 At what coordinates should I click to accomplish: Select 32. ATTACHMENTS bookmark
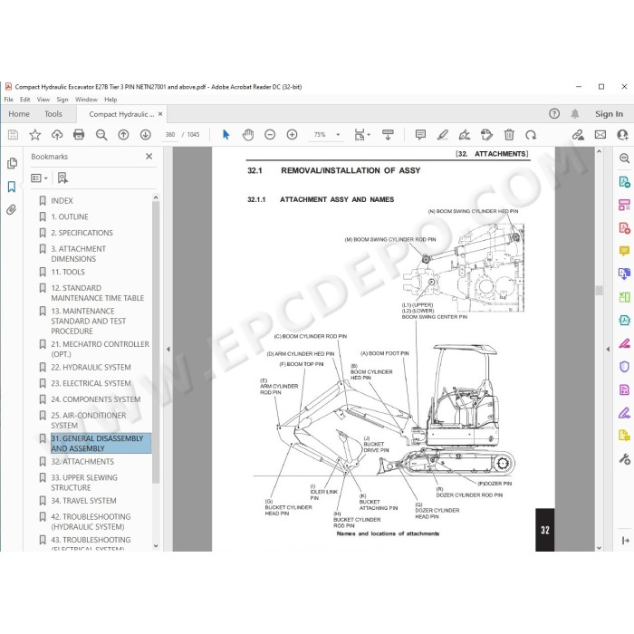82,462
